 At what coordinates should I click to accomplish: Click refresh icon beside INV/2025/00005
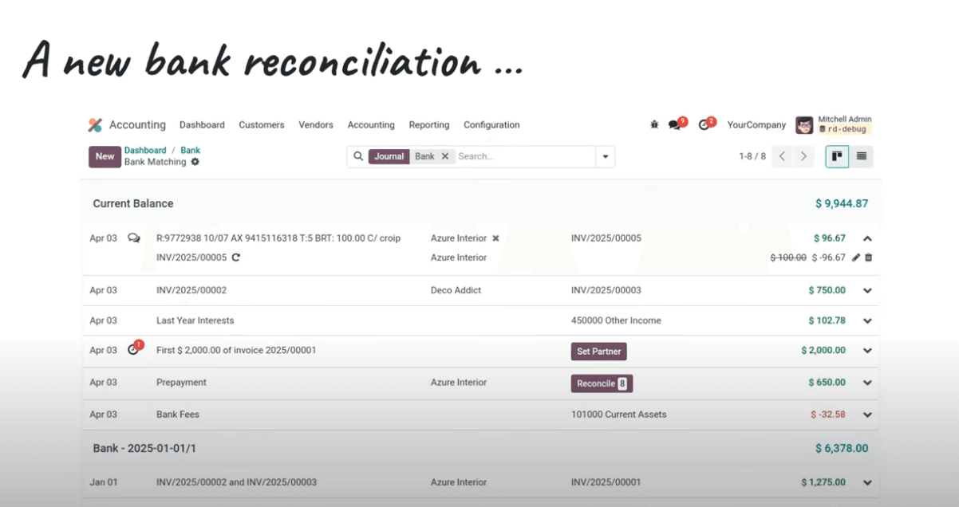coord(236,257)
